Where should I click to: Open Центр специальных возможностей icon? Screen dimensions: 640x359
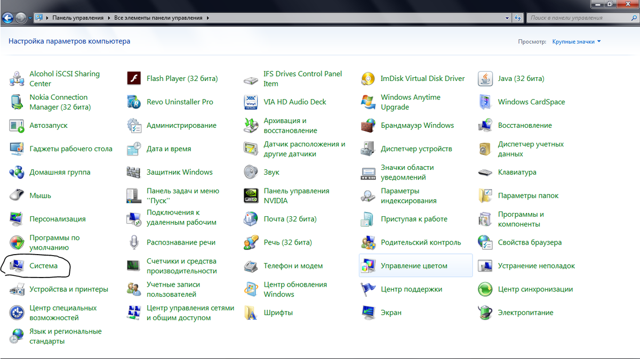click(x=17, y=313)
